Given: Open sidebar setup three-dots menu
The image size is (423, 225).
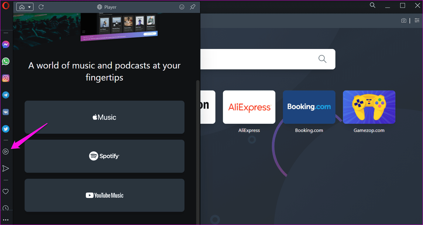Looking at the screenshot, I should pos(5,220).
